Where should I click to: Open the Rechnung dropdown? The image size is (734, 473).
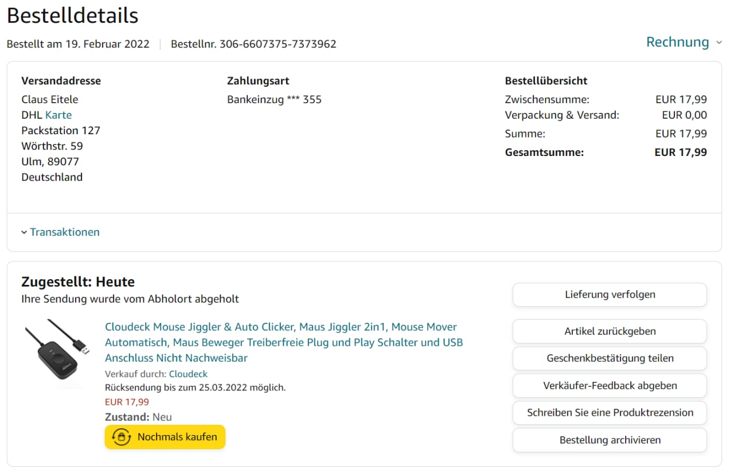coord(678,42)
